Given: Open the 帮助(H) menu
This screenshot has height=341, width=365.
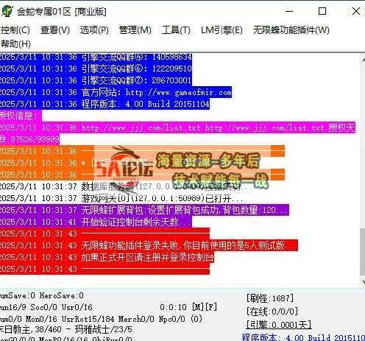Looking at the screenshot, I should (15, 44).
